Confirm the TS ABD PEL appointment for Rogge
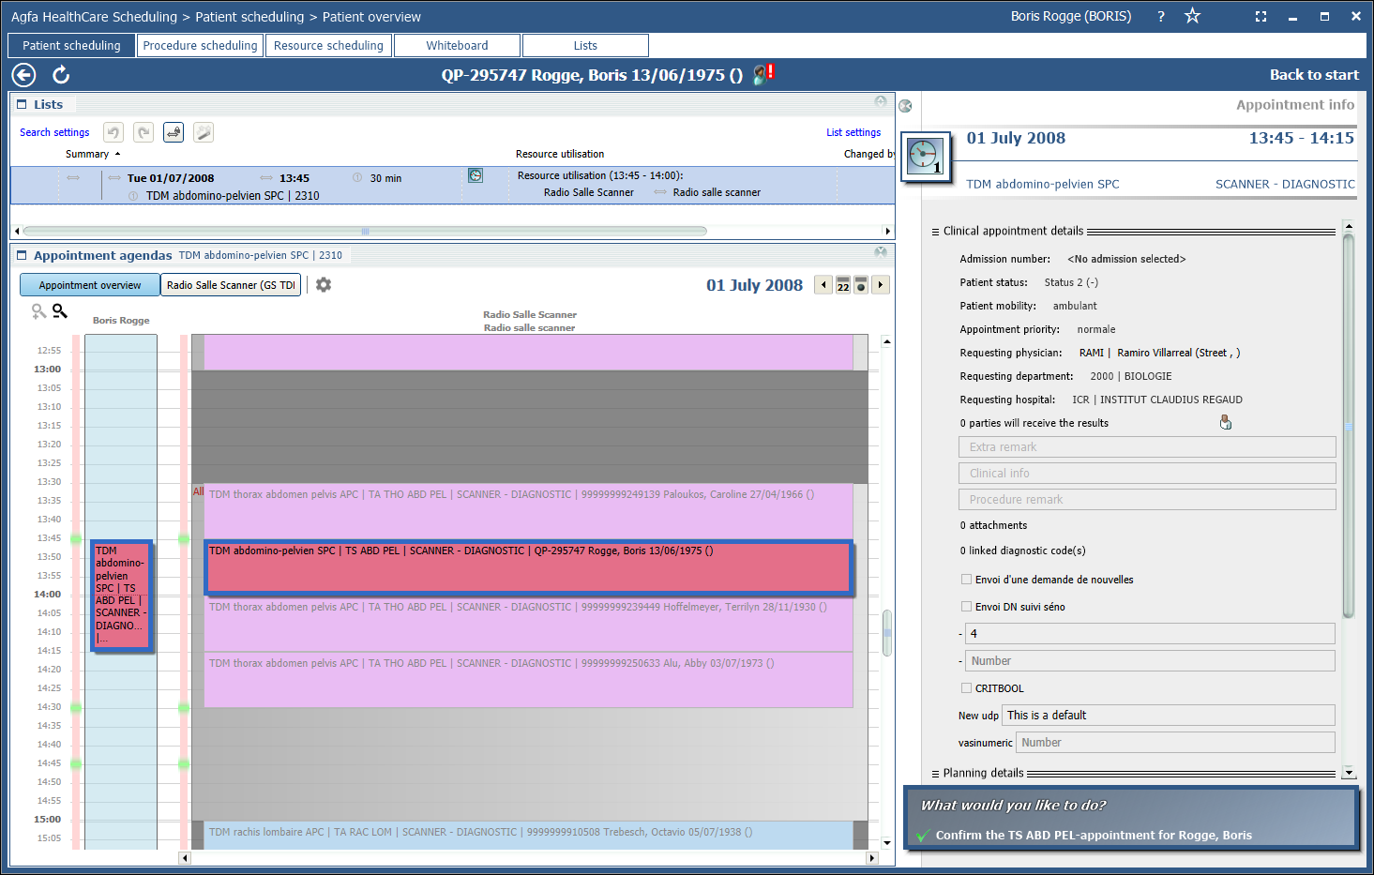Image resolution: width=1374 pixels, height=875 pixels. (1093, 835)
